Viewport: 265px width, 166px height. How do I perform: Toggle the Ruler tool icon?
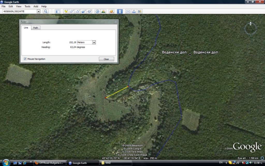pyautogui.click(x=120, y=11)
